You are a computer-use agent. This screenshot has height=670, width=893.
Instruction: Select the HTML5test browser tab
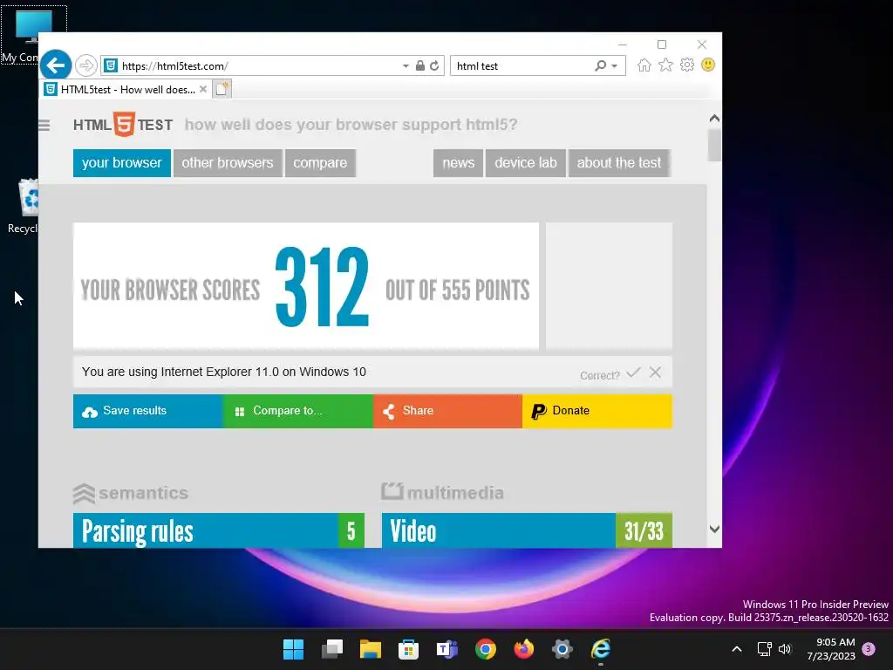(x=126, y=90)
